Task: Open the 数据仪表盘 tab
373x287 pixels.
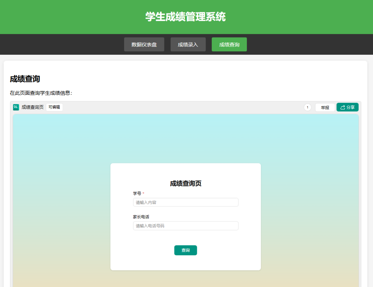Action: (144, 44)
